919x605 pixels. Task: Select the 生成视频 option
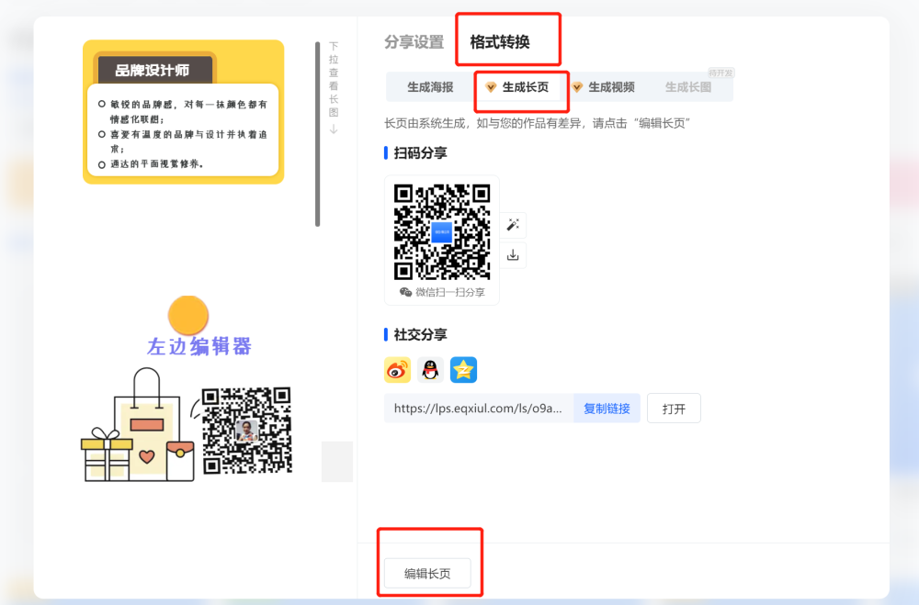[604, 87]
